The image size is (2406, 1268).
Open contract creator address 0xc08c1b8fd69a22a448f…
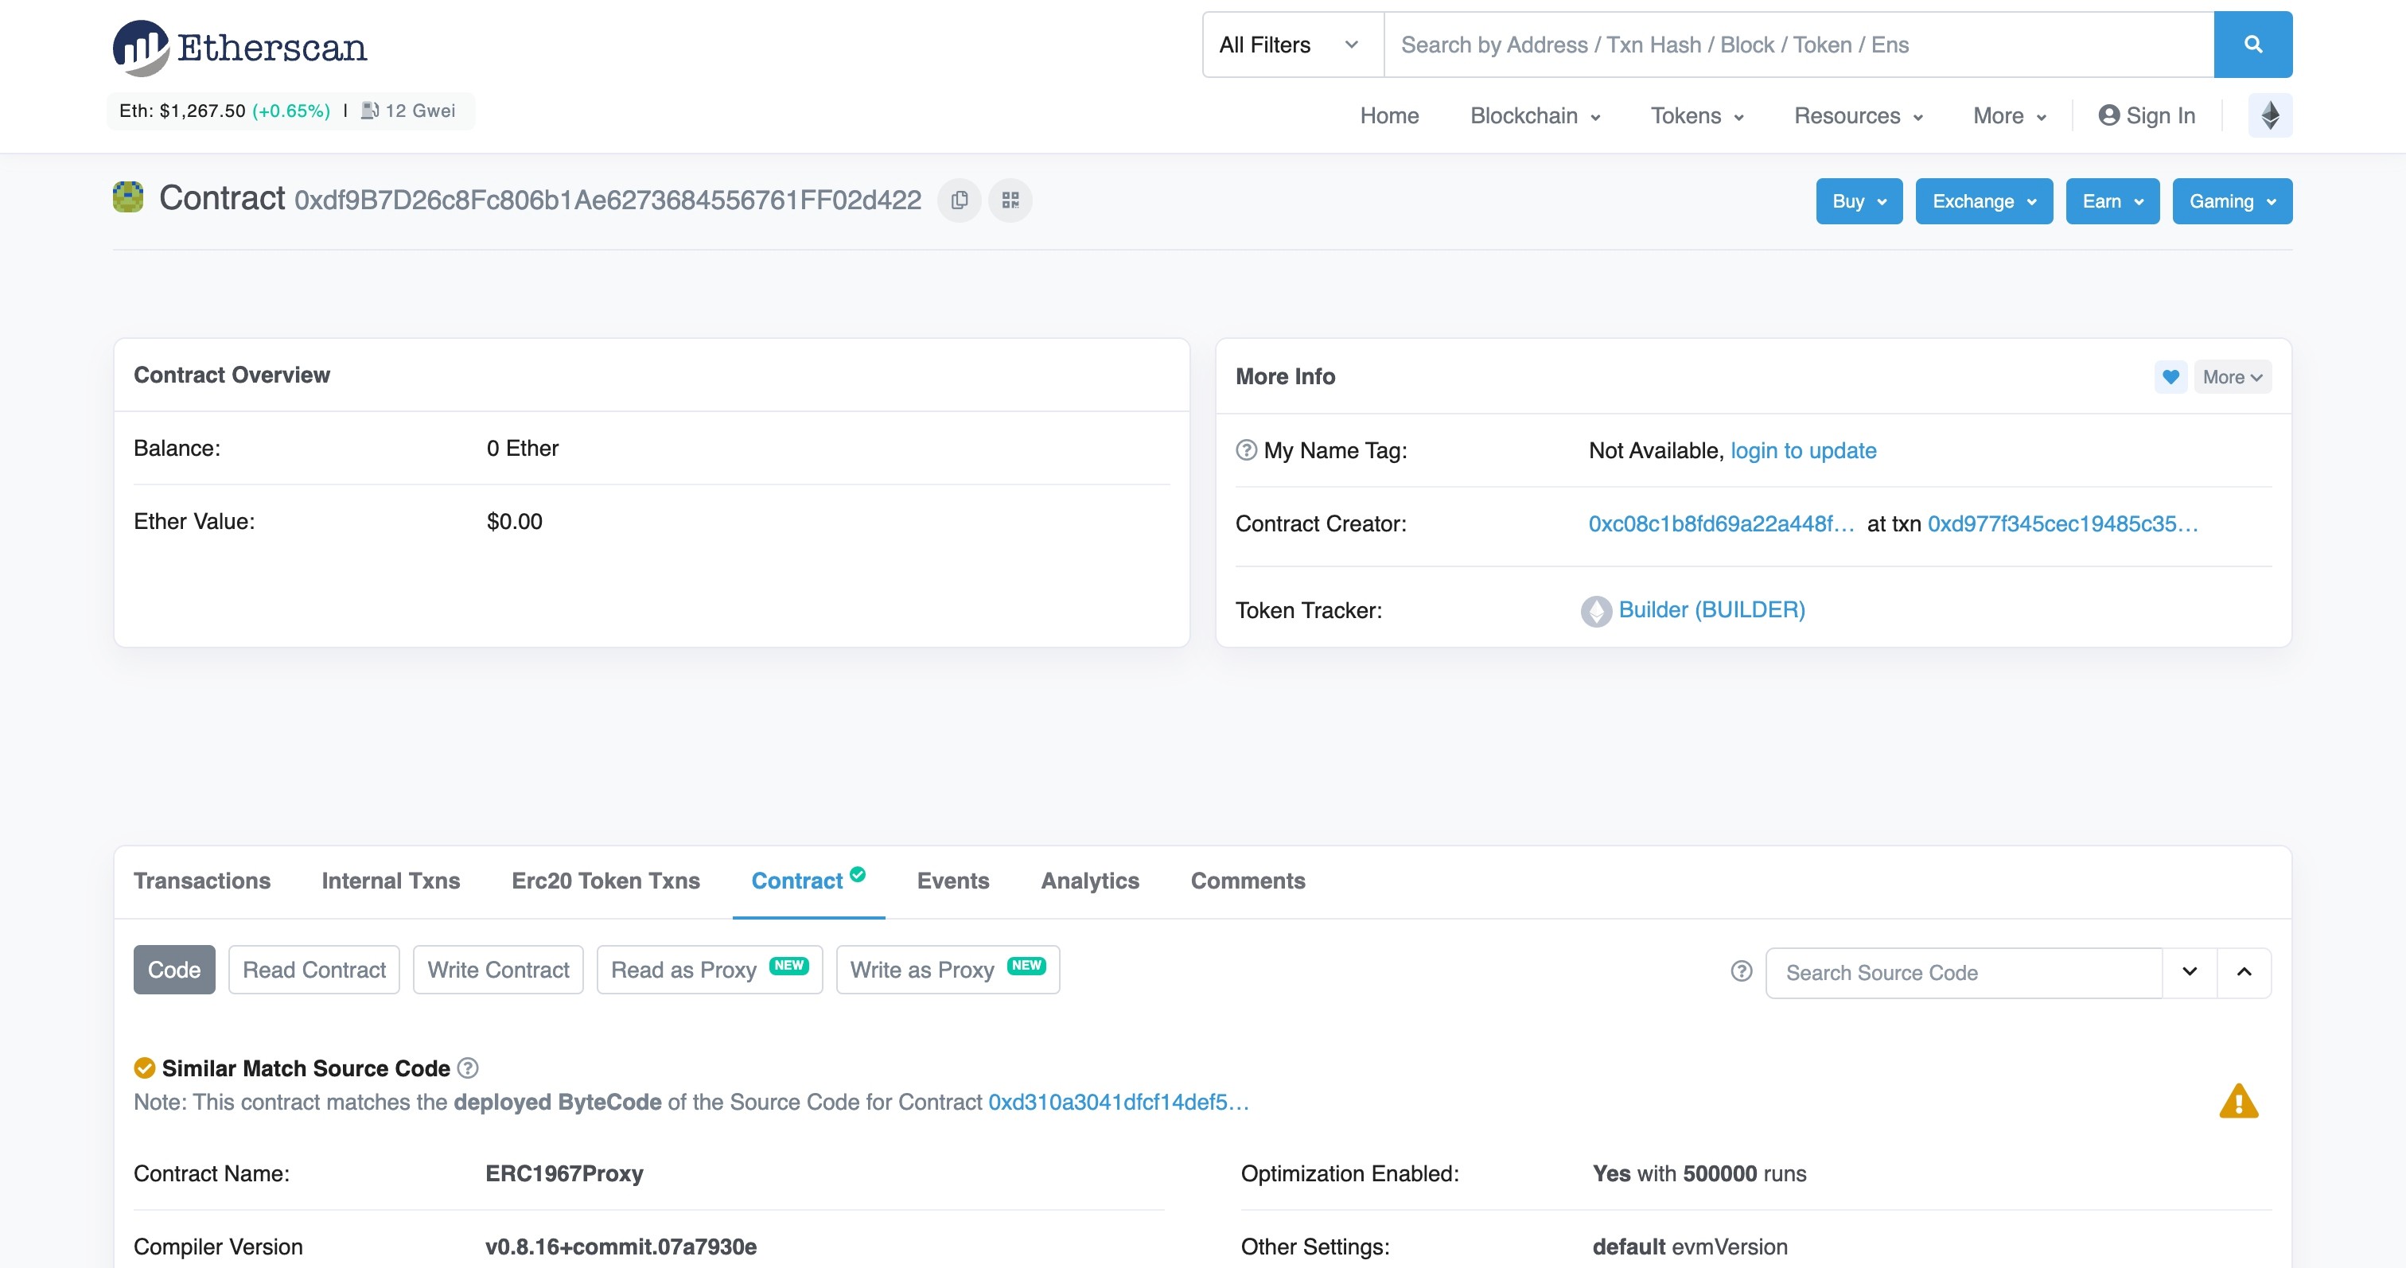click(x=1720, y=523)
